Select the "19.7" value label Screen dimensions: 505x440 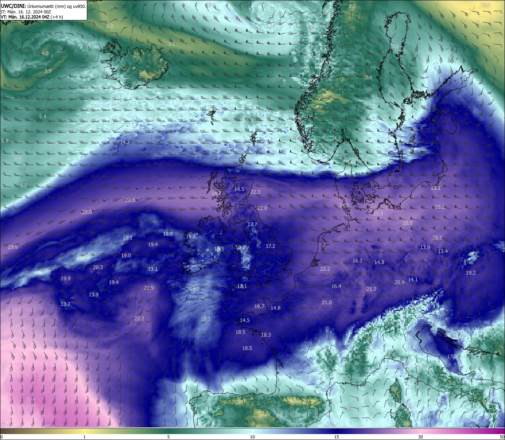(x=259, y=306)
